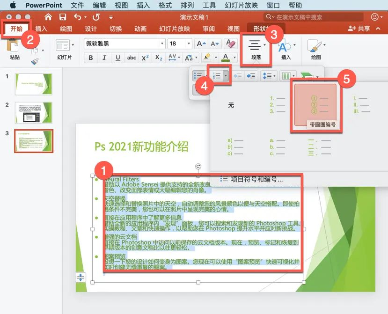Image resolution: width=388 pixels, height=314 pixels.
Task: Toggle underline formatting
Action: [x=118, y=58]
